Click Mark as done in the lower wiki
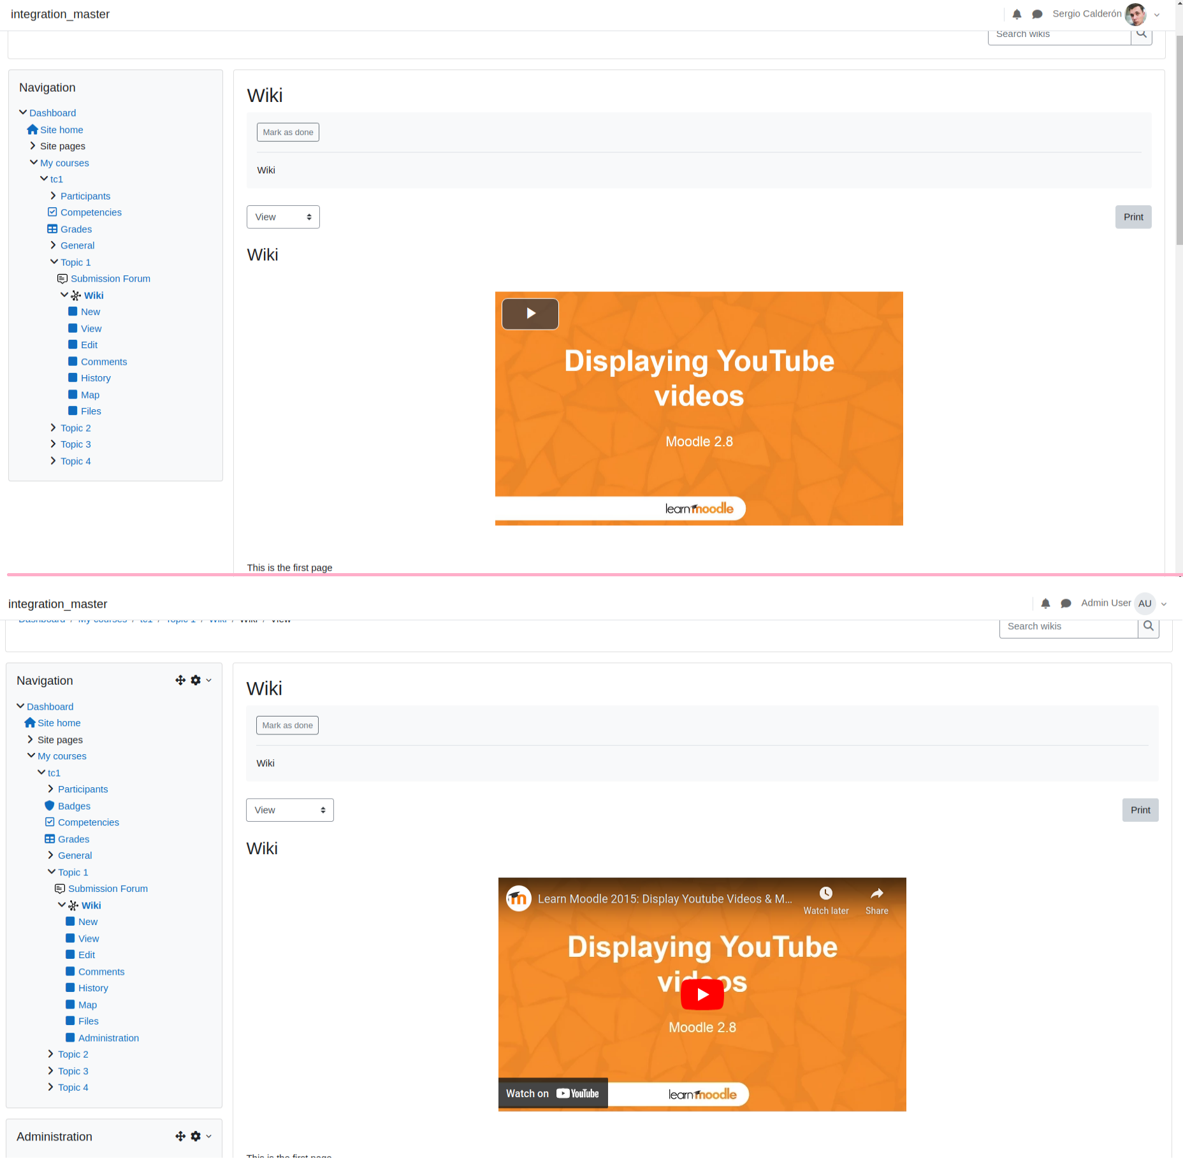 pyautogui.click(x=287, y=725)
